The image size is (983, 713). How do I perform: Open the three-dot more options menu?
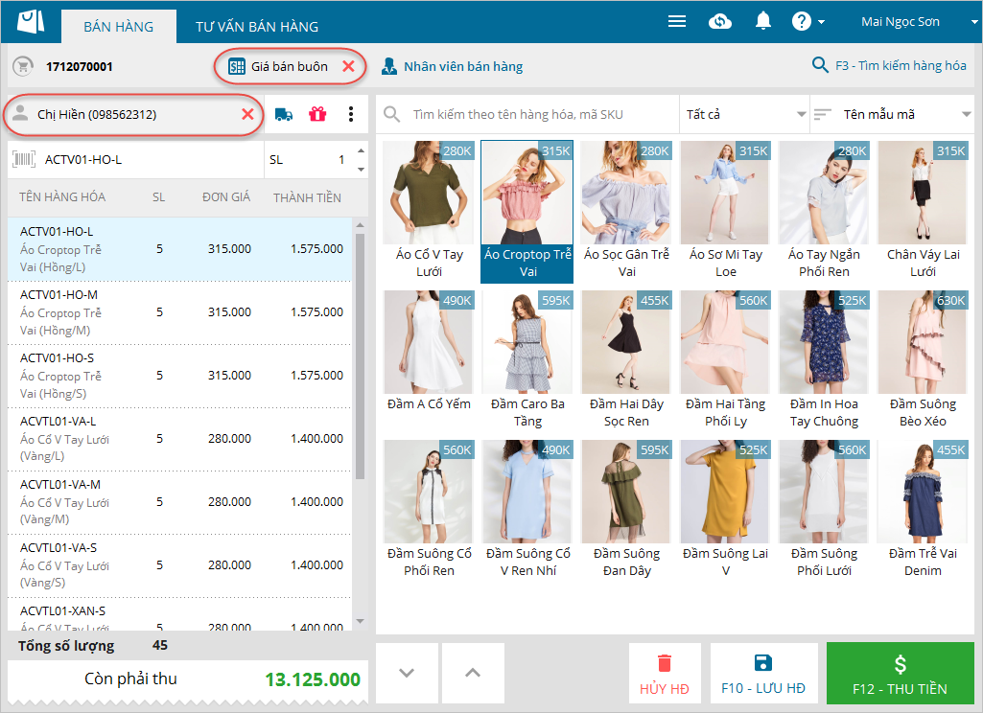350,114
